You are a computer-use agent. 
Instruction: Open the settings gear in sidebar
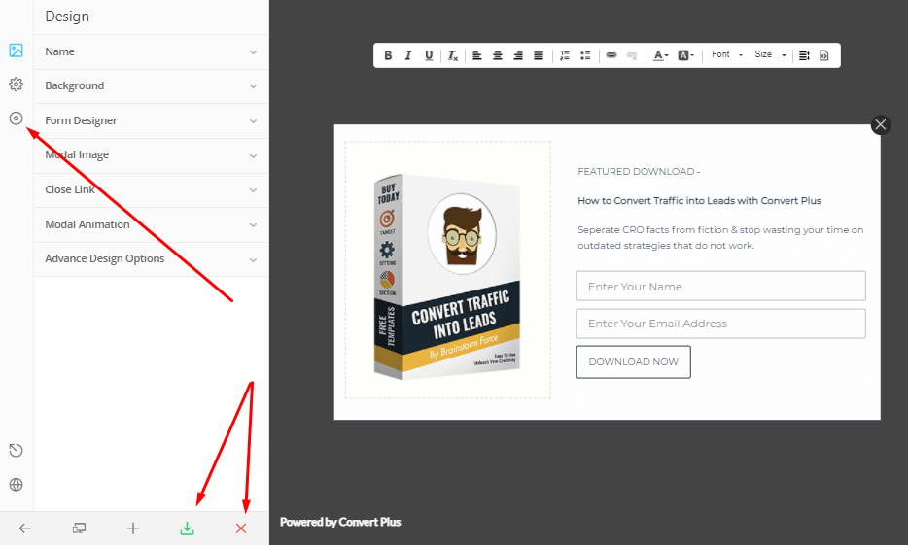(17, 85)
